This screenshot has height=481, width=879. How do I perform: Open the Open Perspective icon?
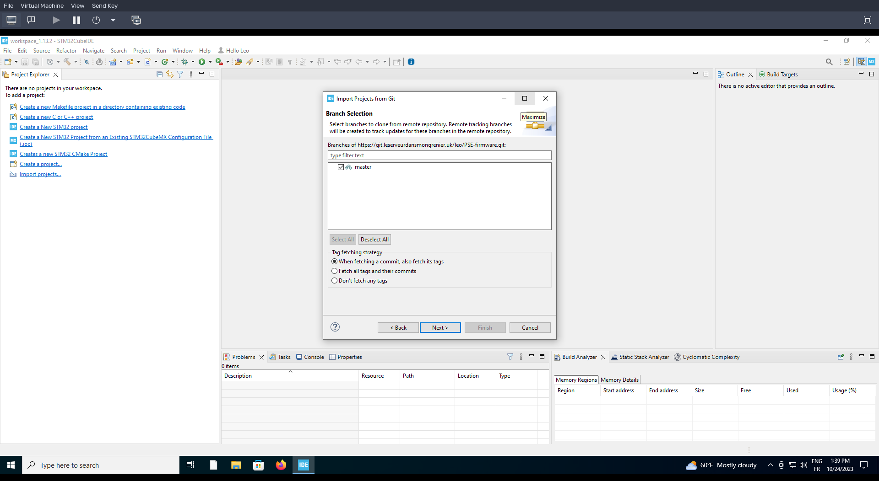pos(847,62)
